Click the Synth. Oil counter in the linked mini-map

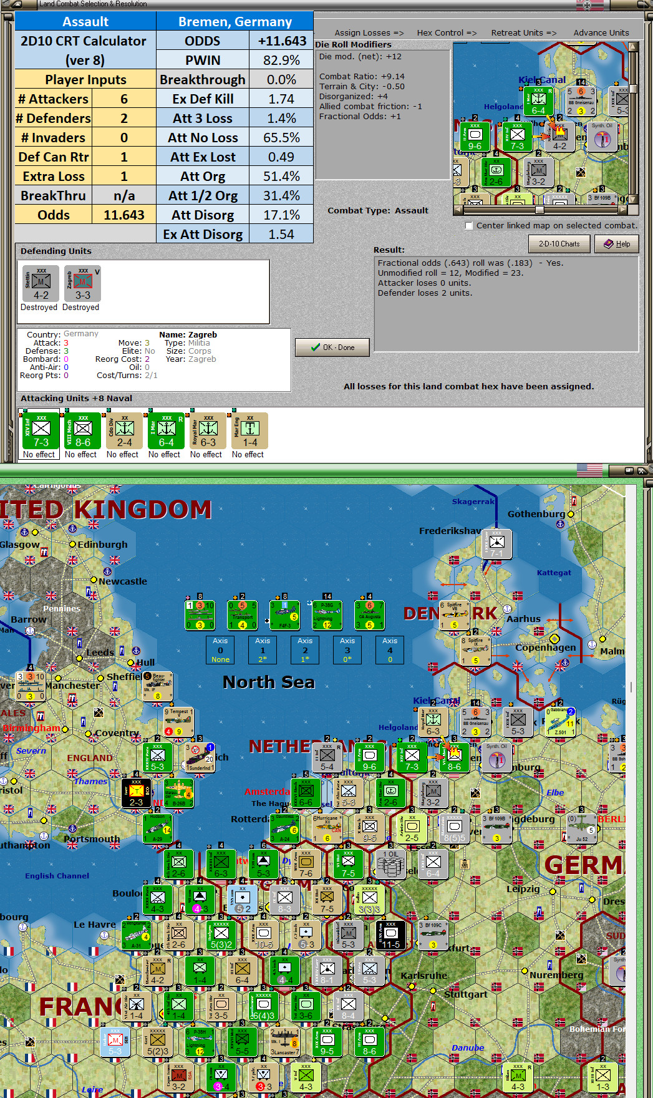pos(602,136)
